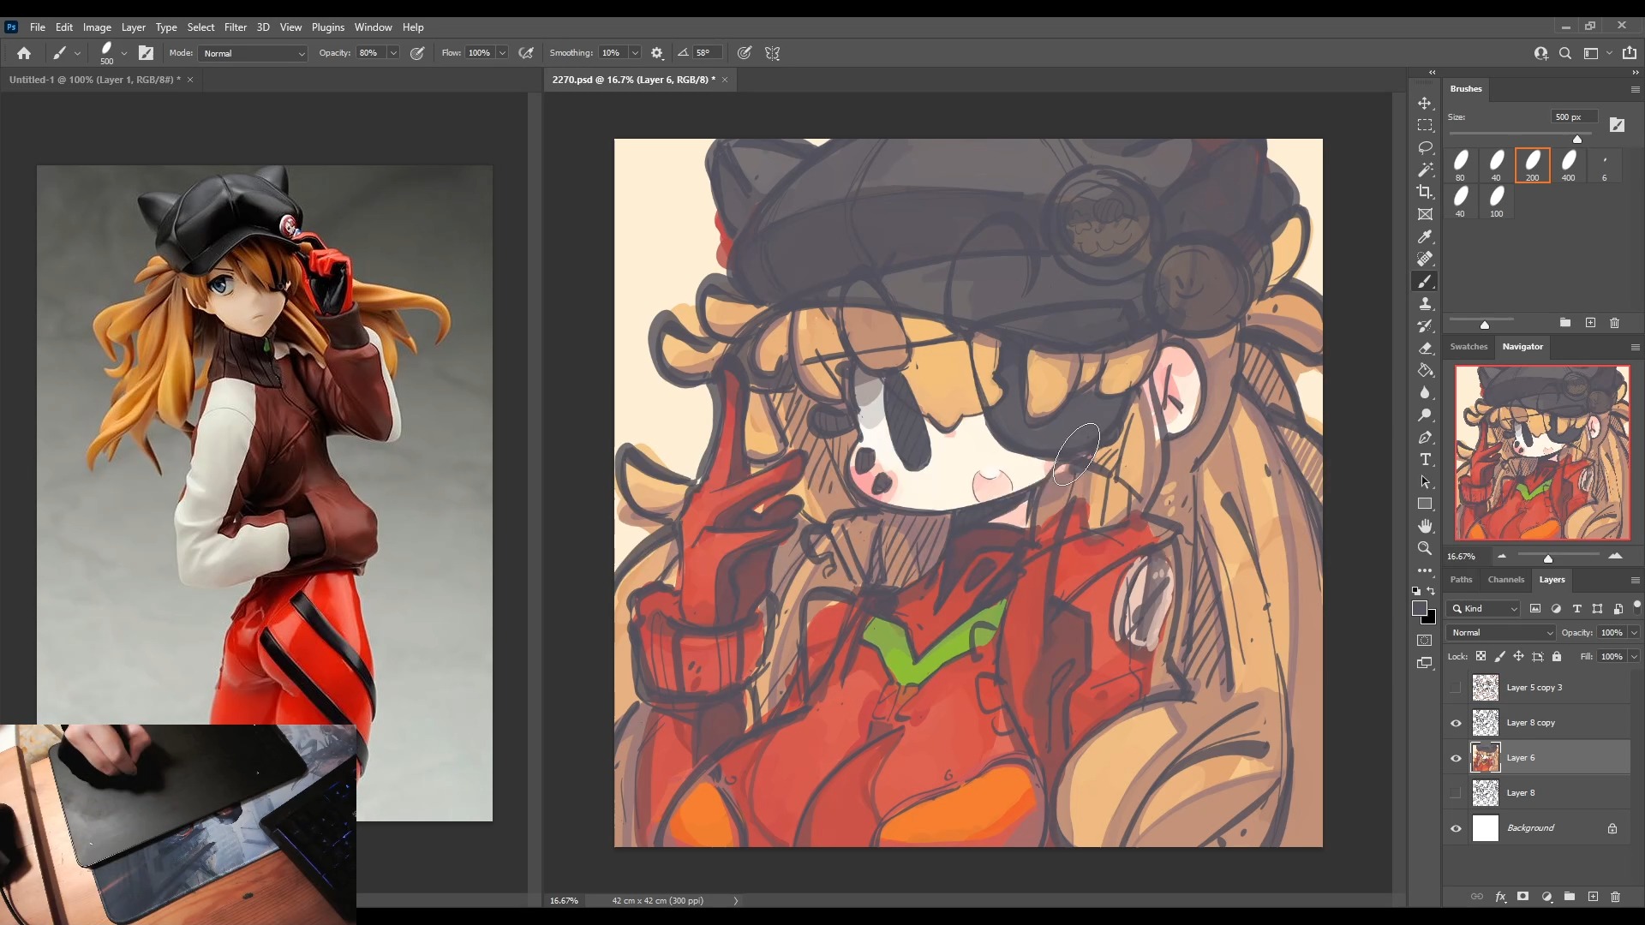Toggle pressure for size button
The height and width of the screenshot is (925, 1645).
(x=745, y=53)
